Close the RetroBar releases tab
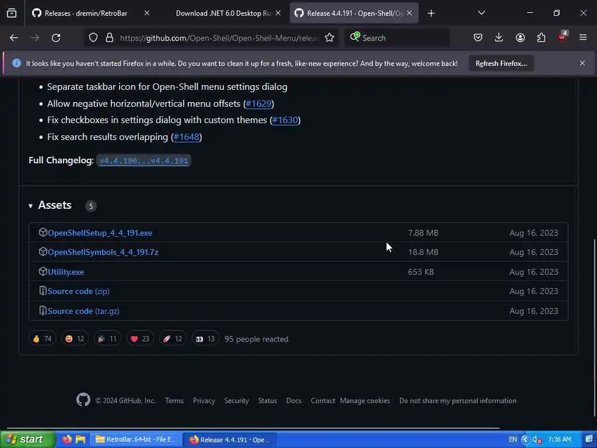 [147, 13]
